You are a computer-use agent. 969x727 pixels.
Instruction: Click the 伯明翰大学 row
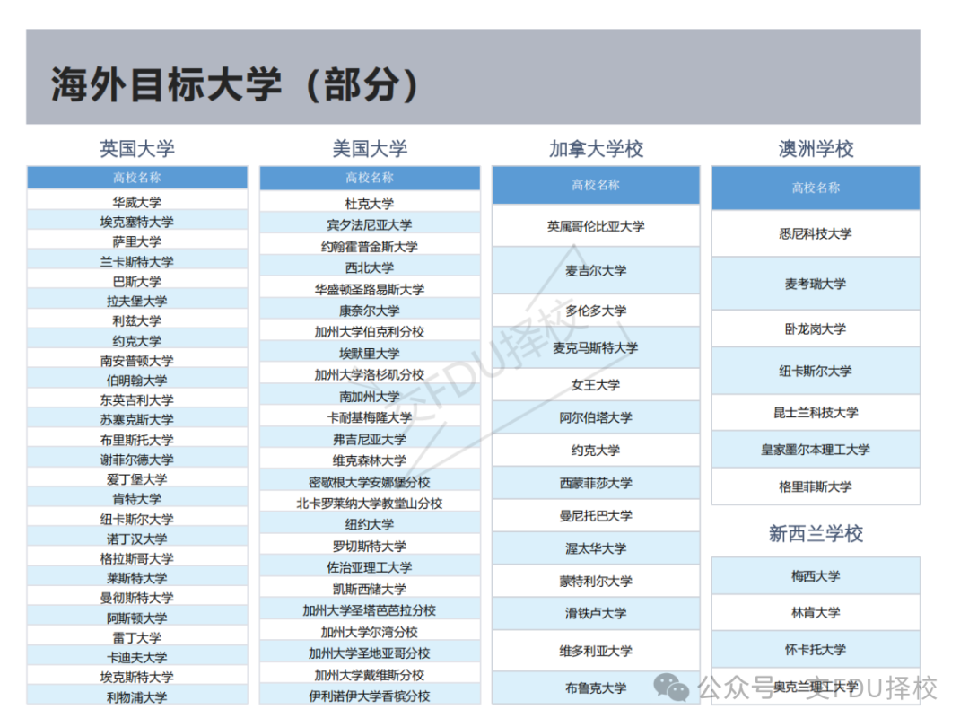click(137, 380)
